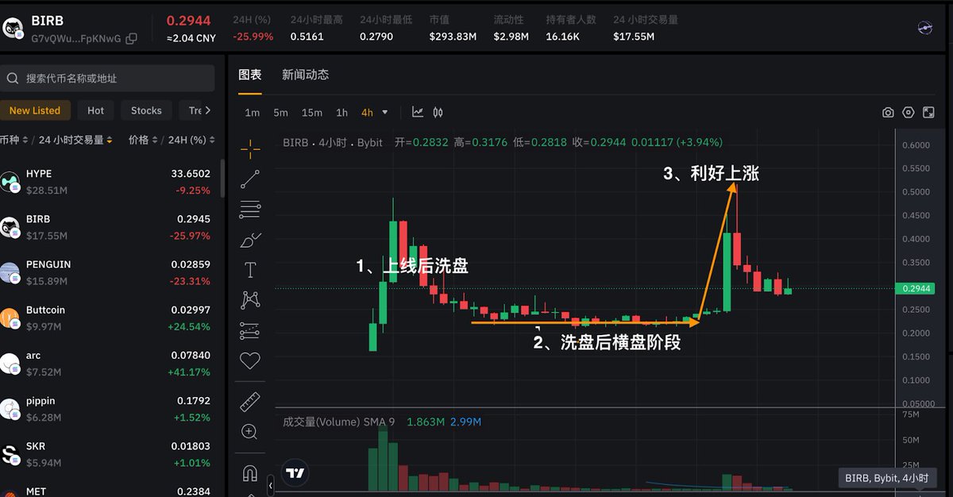
Task: Select the crosshair cursor tool
Action: click(250, 148)
